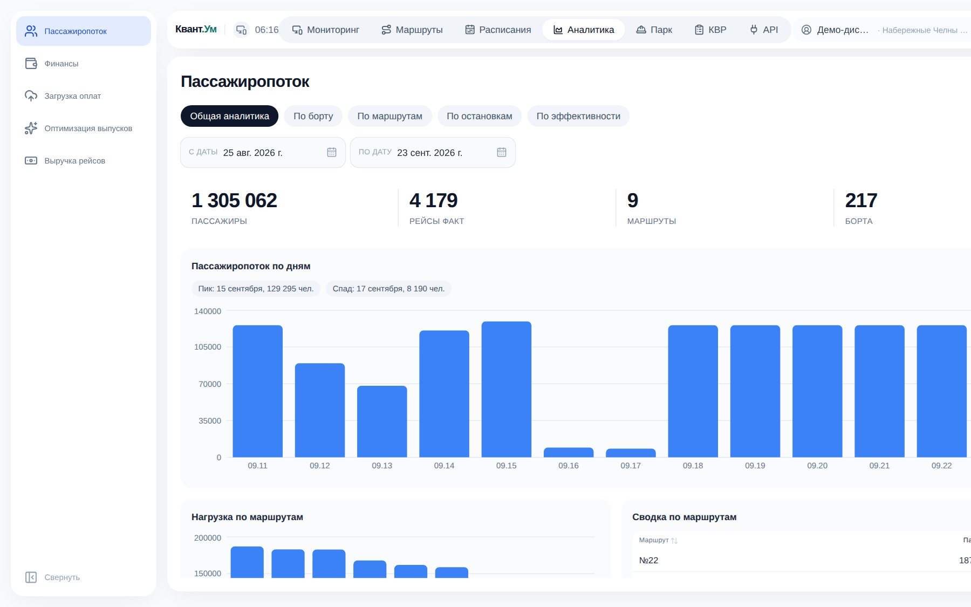Sort summary table by Маршрут column
The image size is (971, 607).
658,540
